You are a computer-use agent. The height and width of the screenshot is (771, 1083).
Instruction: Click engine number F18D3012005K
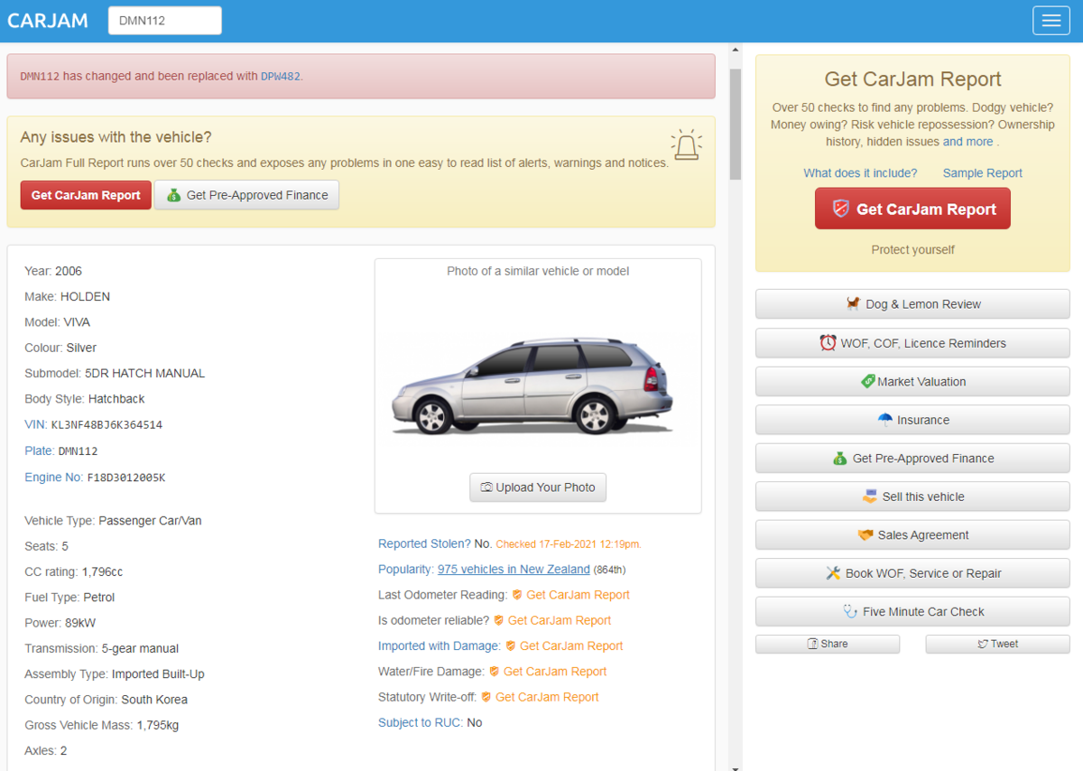[126, 478]
